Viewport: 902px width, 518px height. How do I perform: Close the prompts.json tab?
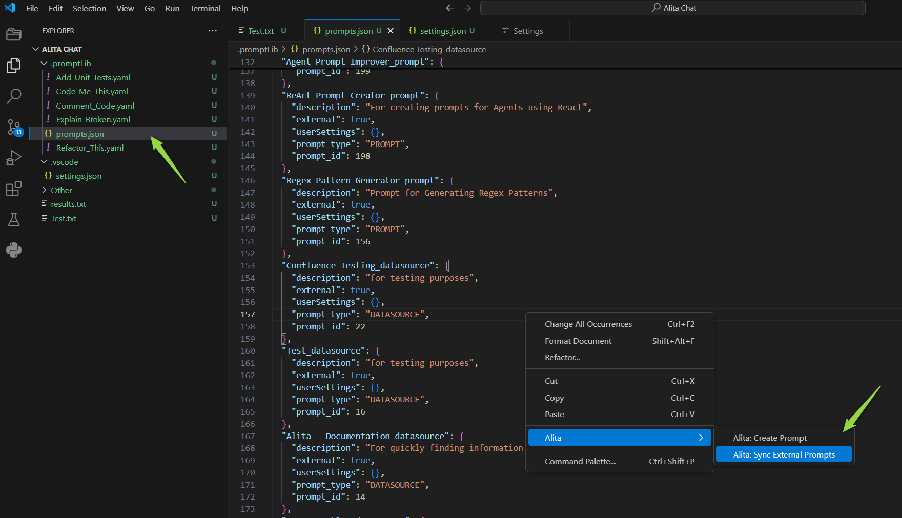(x=391, y=31)
